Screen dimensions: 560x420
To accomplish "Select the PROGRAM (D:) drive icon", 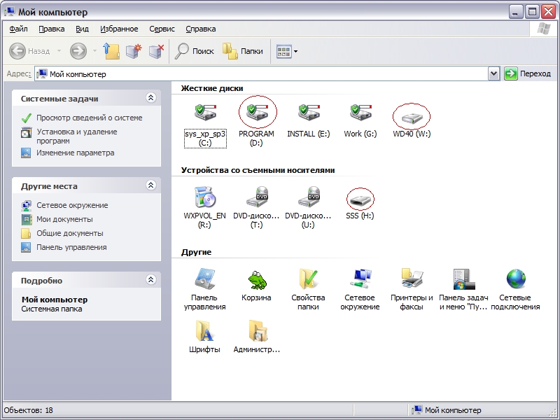I will coord(256,112).
